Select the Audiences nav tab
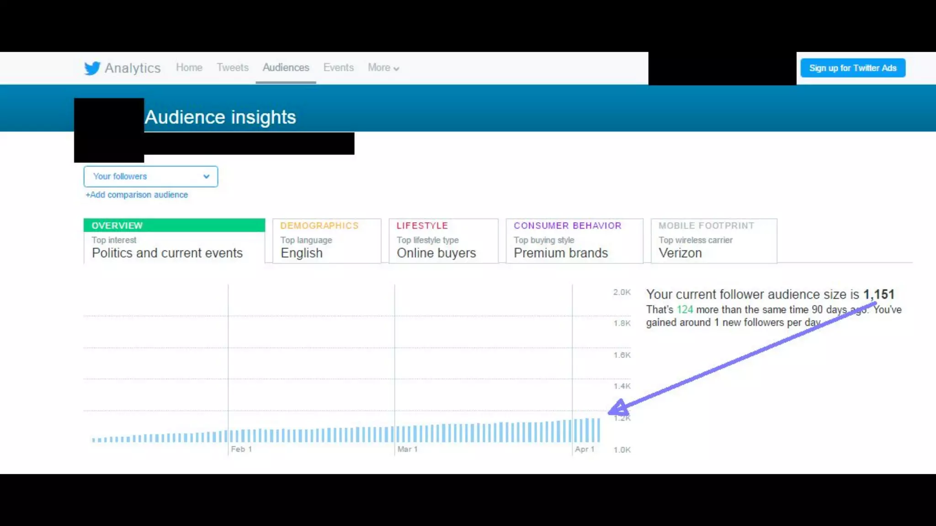Viewport: 936px width, 526px height. click(x=286, y=68)
